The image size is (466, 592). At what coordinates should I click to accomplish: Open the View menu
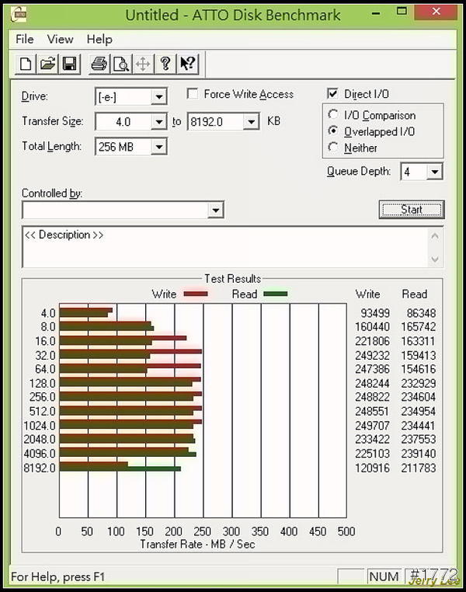coord(60,40)
